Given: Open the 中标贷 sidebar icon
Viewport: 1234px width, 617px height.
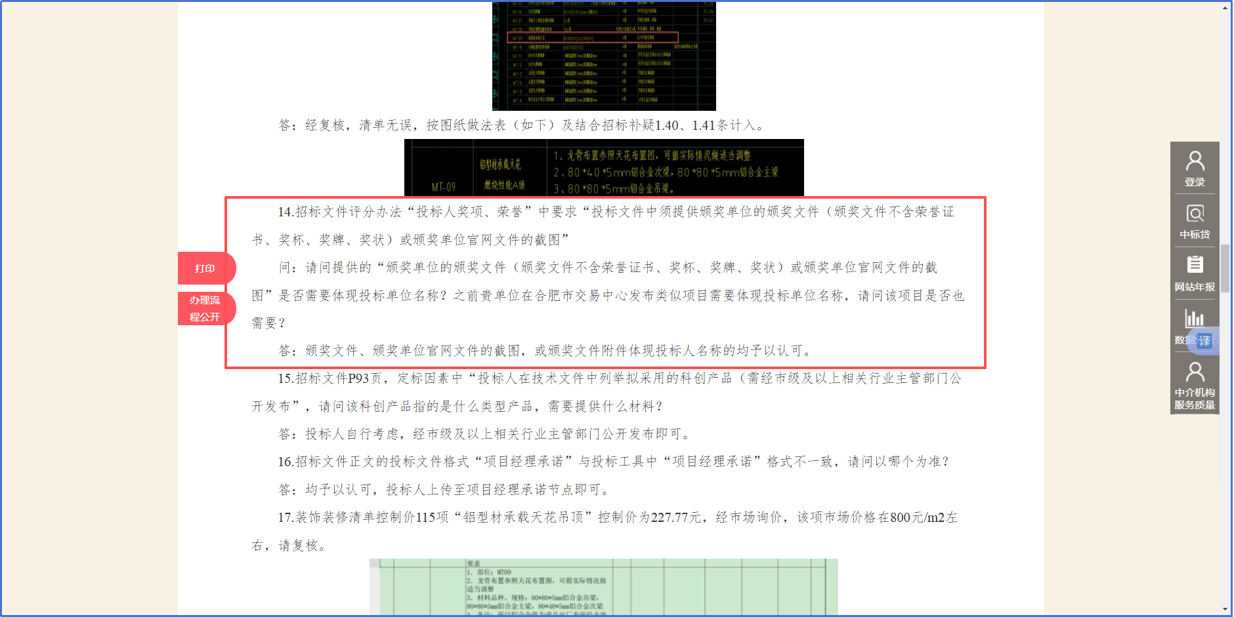Looking at the screenshot, I should click(1195, 220).
